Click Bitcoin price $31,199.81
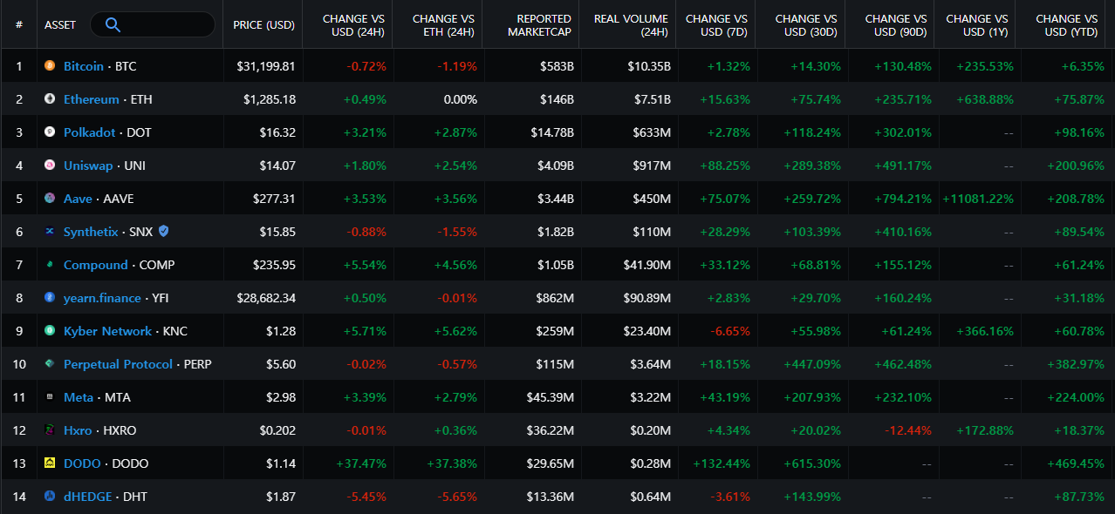Viewport: 1115px width, 514px height. [x=266, y=66]
